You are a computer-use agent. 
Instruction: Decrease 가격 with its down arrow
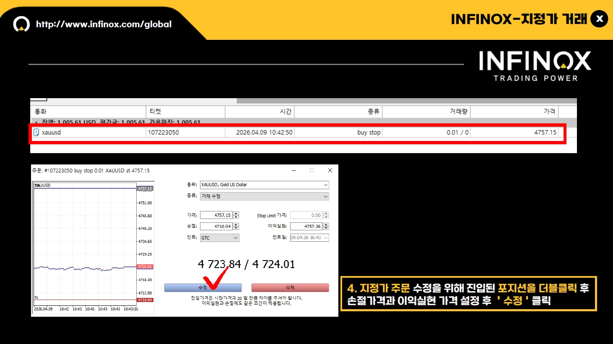pyautogui.click(x=236, y=217)
